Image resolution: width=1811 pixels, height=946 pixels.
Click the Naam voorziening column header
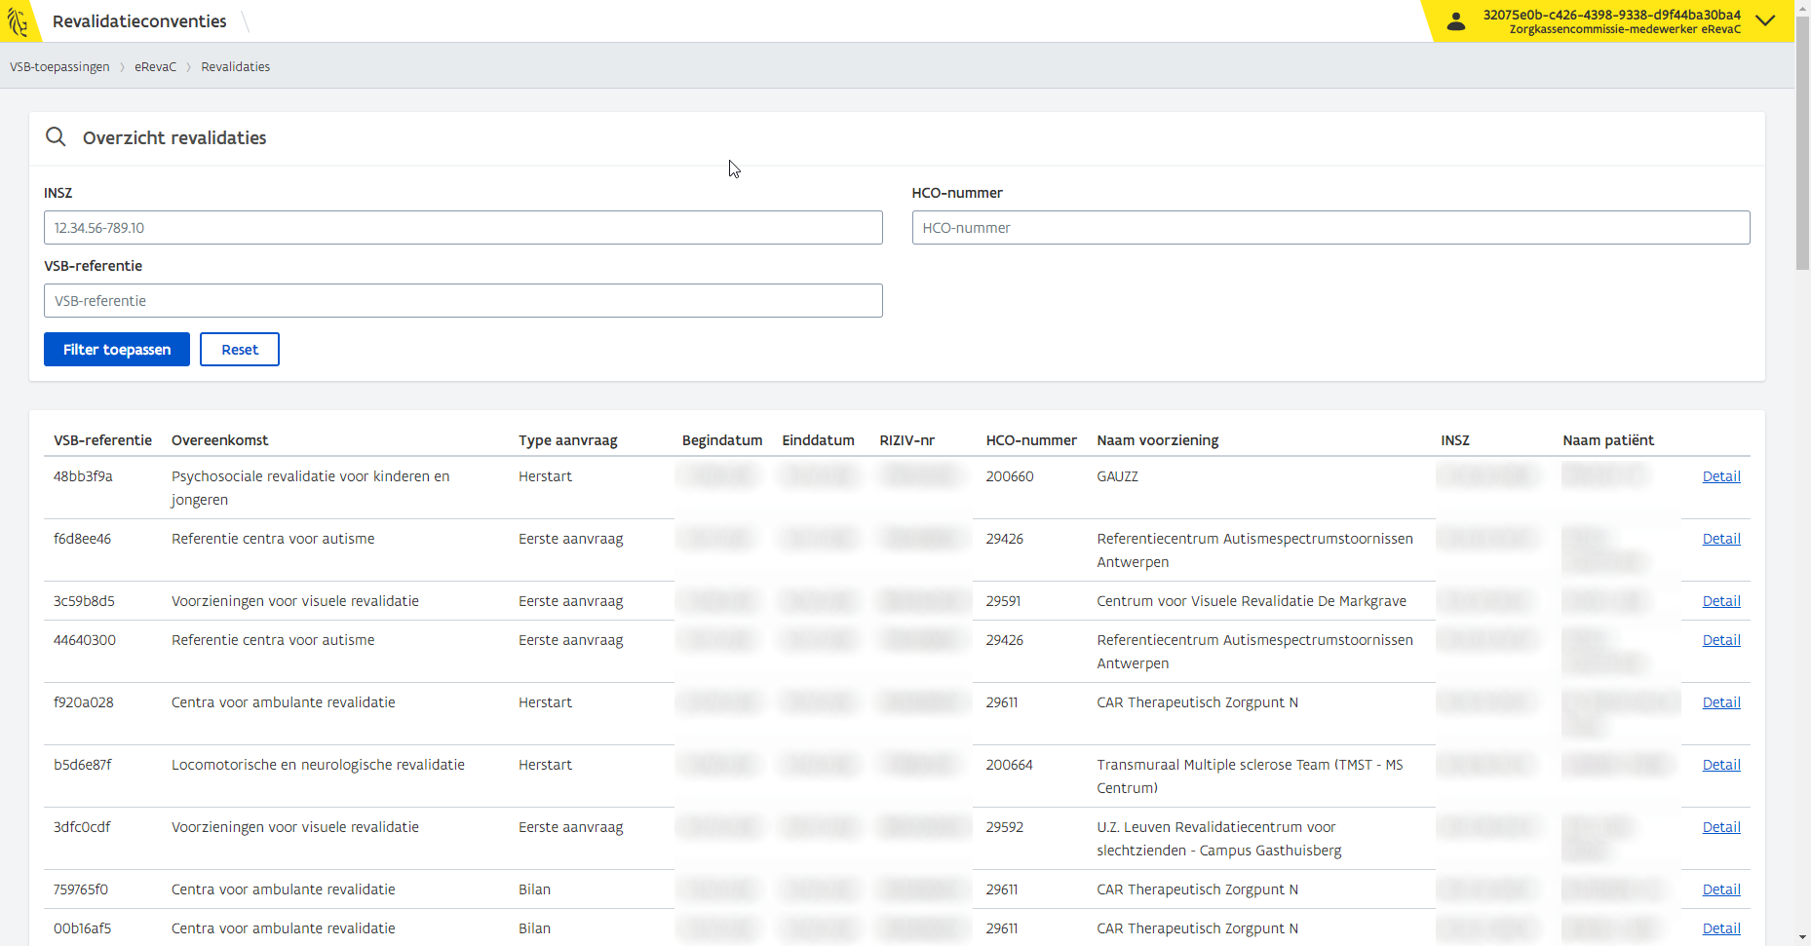tap(1158, 440)
